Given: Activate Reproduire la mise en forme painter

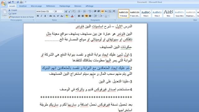Looking at the screenshot, I should 21,17.
